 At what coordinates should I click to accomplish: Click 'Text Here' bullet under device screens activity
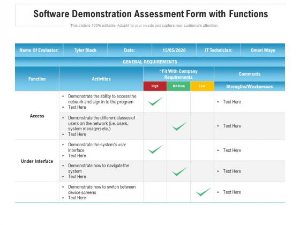tap(77, 198)
